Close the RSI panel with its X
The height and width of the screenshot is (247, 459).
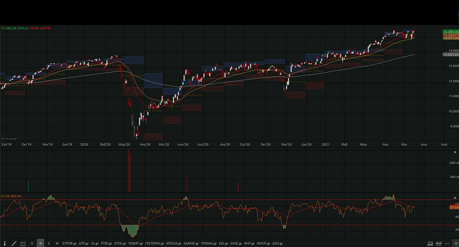click(x=454, y=197)
